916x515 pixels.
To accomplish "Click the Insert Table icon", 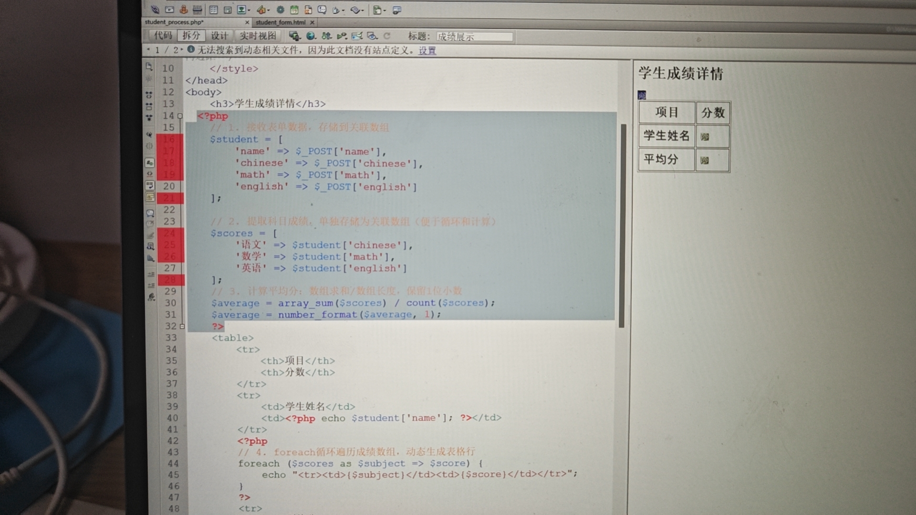I will 214,10.
